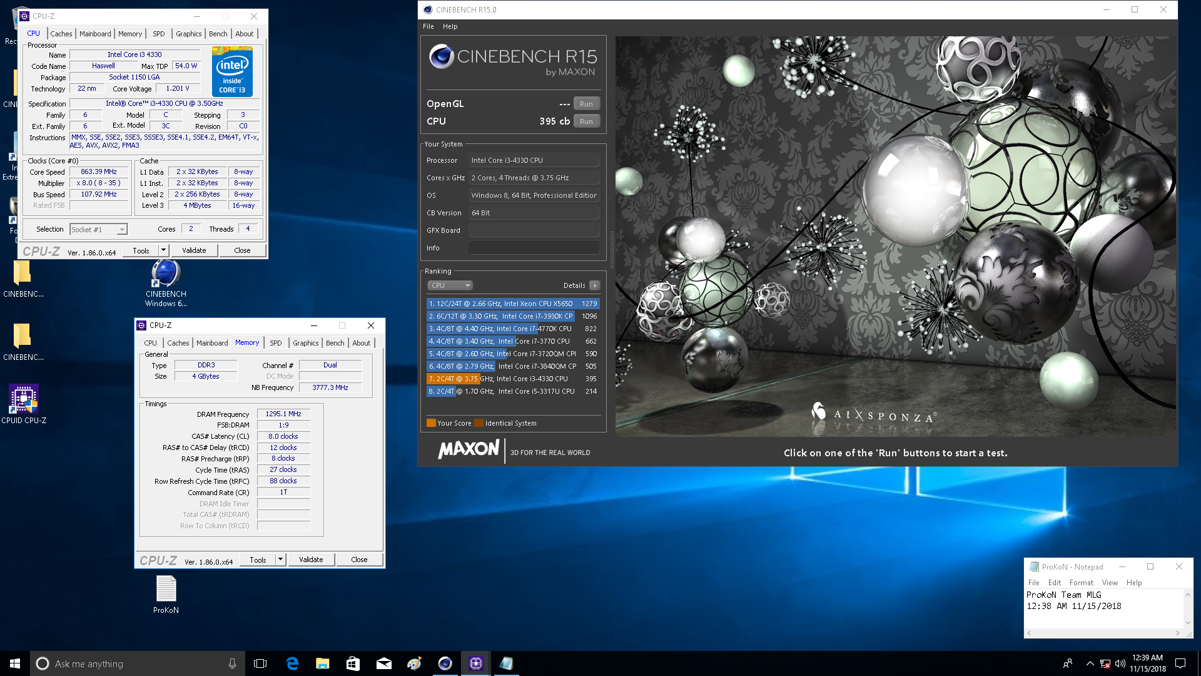Open the network status tray icon
This screenshot has height=676, width=1201.
click(1105, 663)
